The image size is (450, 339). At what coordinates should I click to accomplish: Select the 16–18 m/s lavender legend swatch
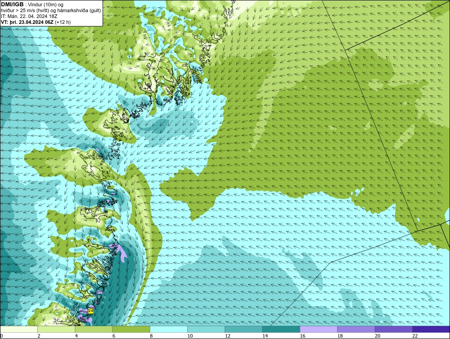(319, 329)
